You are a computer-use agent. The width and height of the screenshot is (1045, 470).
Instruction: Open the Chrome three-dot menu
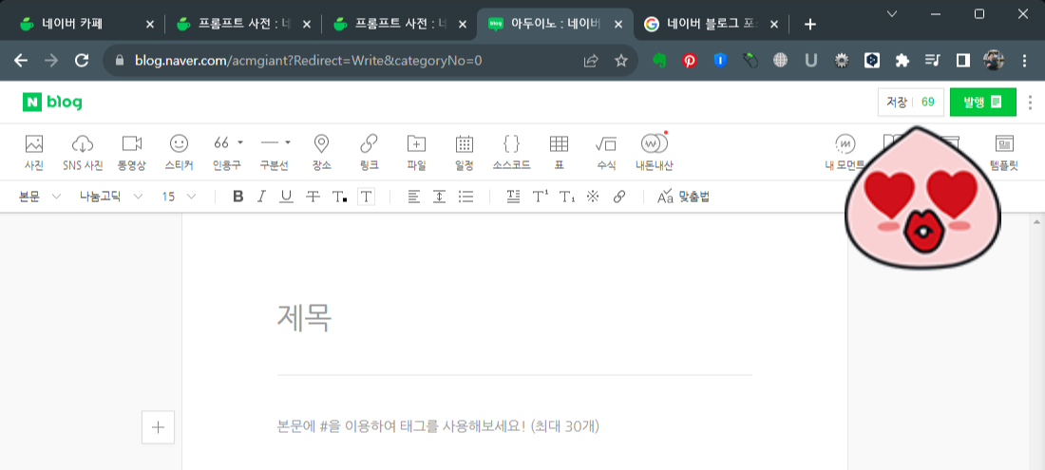click(1024, 61)
